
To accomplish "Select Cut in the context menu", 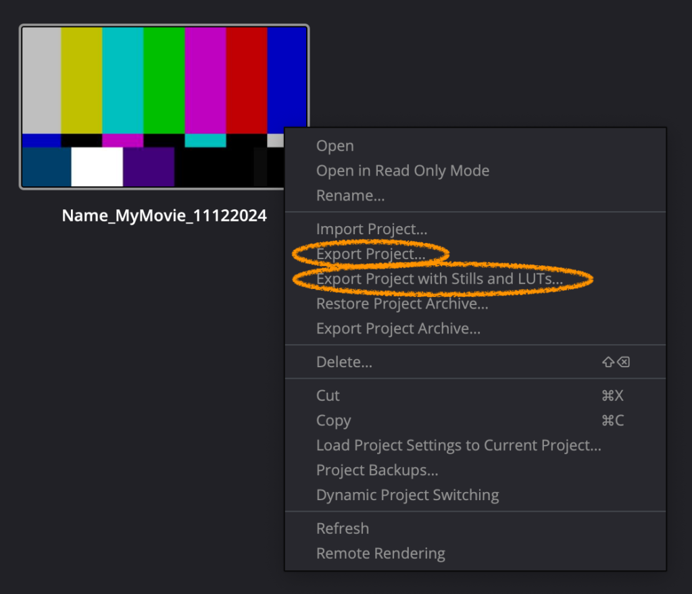I will coord(328,396).
